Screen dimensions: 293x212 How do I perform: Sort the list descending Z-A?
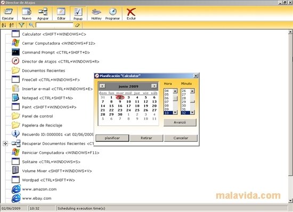[11, 25]
